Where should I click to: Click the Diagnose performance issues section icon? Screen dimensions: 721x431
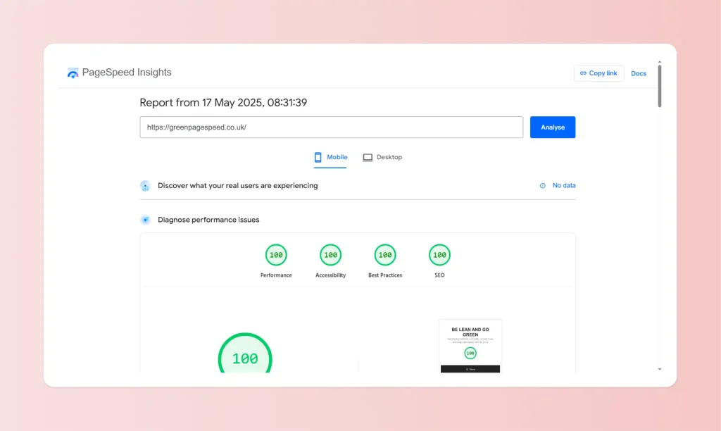[x=145, y=220]
